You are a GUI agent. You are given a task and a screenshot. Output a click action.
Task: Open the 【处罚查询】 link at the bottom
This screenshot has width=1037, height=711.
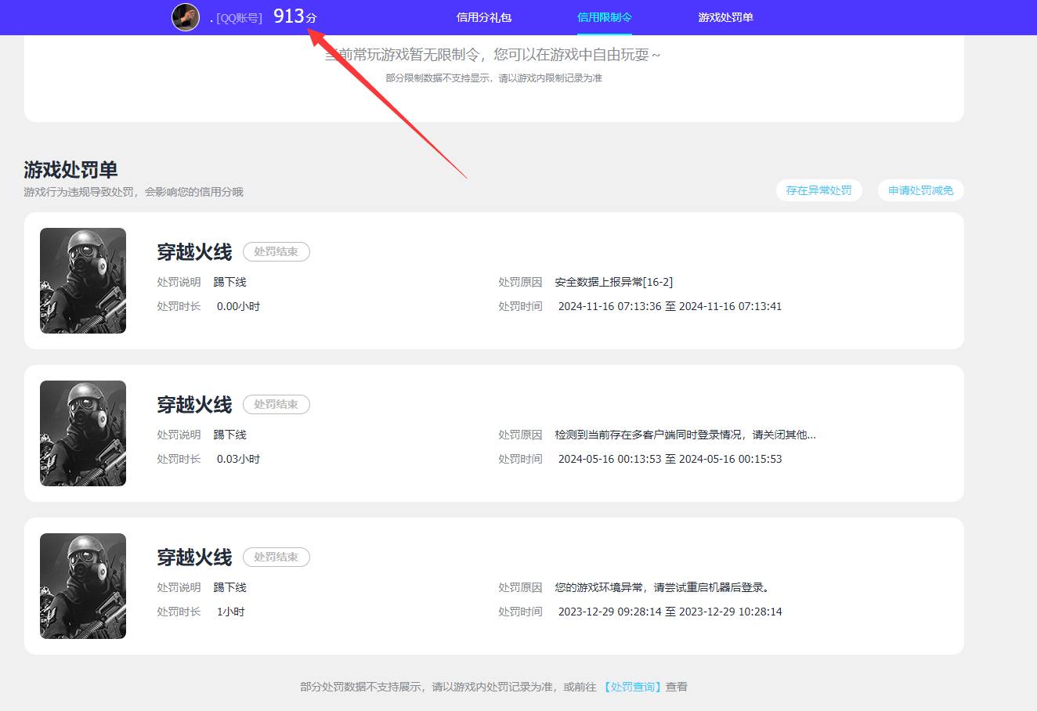click(x=633, y=687)
